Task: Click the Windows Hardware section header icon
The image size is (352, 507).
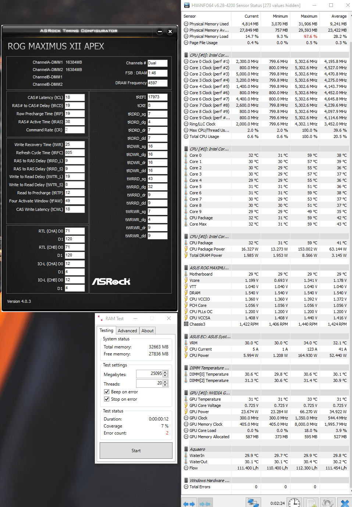Action: (x=186, y=481)
